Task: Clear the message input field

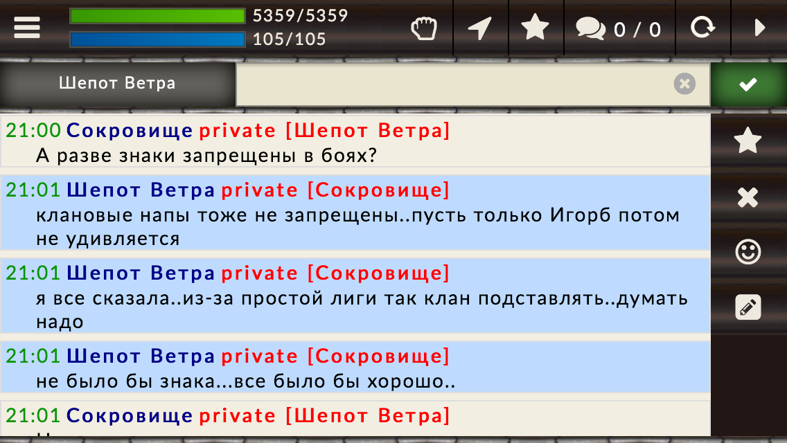Action: click(x=684, y=84)
